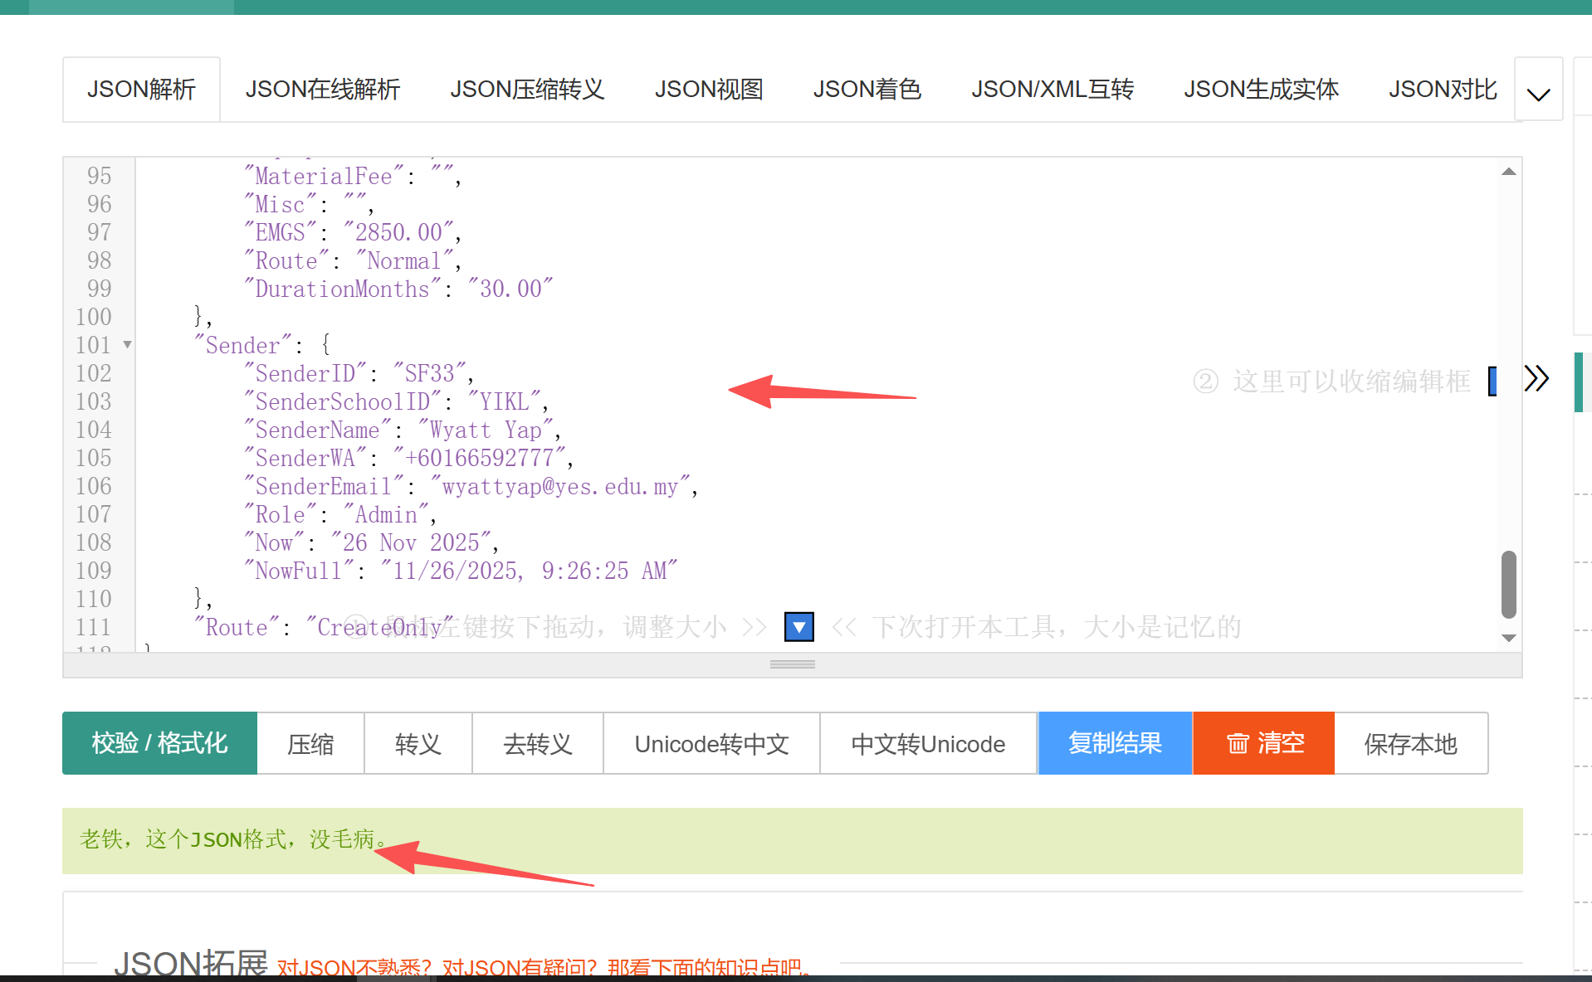Fold the Sender object at line 101

coord(127,344)
